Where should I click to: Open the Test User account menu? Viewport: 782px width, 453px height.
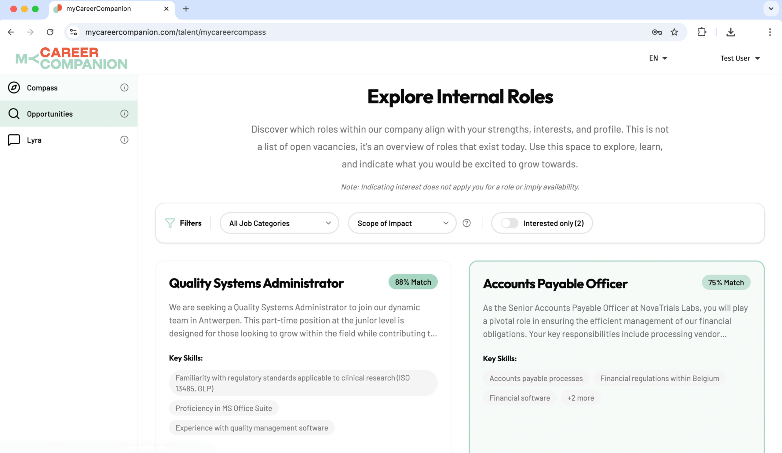(x=740, y=58)
